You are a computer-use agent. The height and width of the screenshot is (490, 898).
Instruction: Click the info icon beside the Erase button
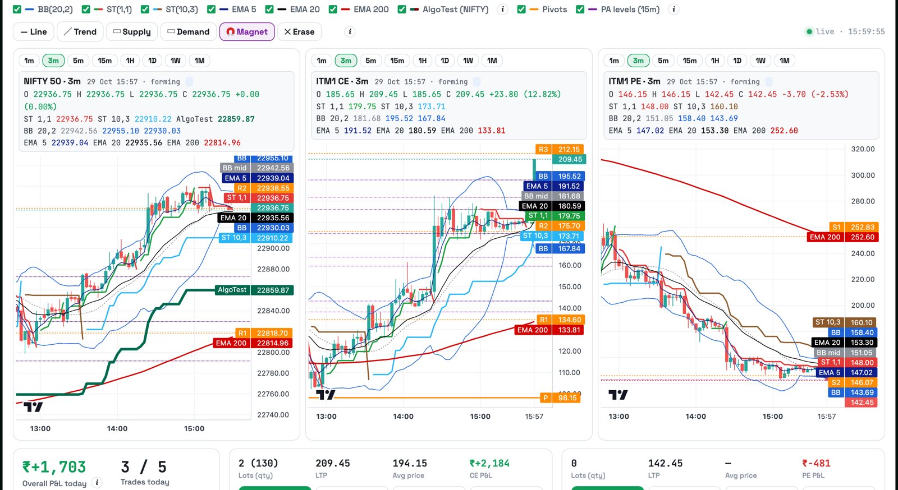[x=350, y=31]
